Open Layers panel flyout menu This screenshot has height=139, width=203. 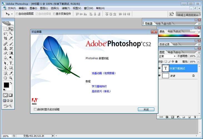(199, 52)
